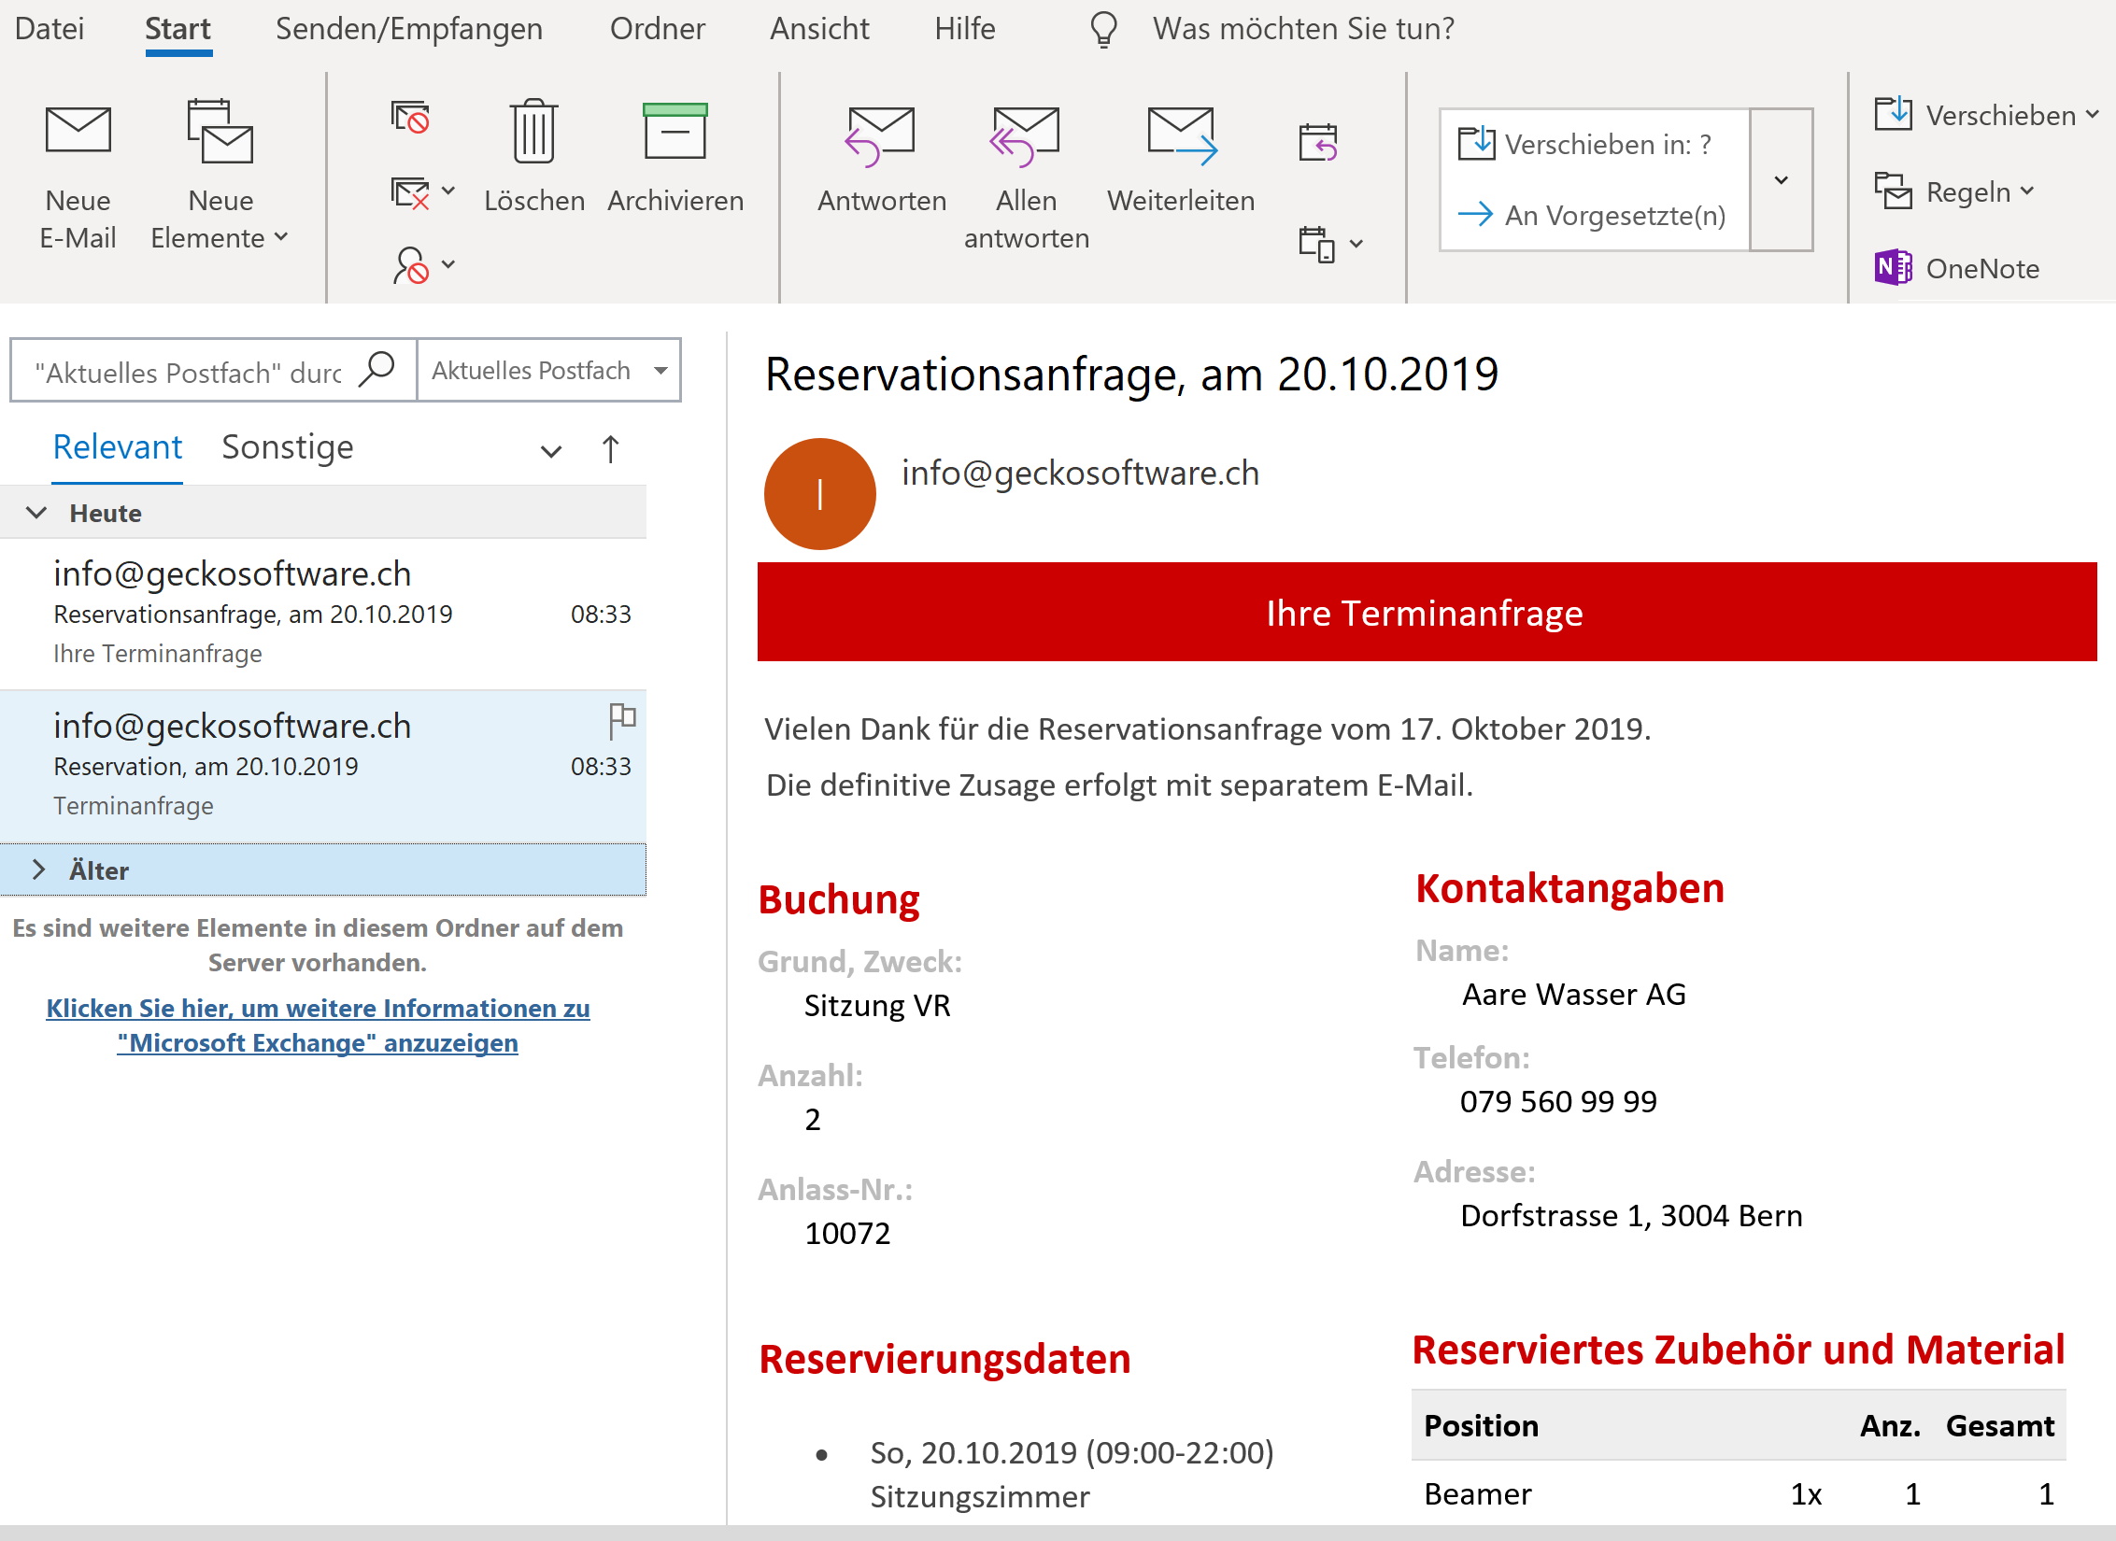Screen dimensions: 2116x1541
Task: Switch to the Sonstige inbox tab
Action: [288, 447]
